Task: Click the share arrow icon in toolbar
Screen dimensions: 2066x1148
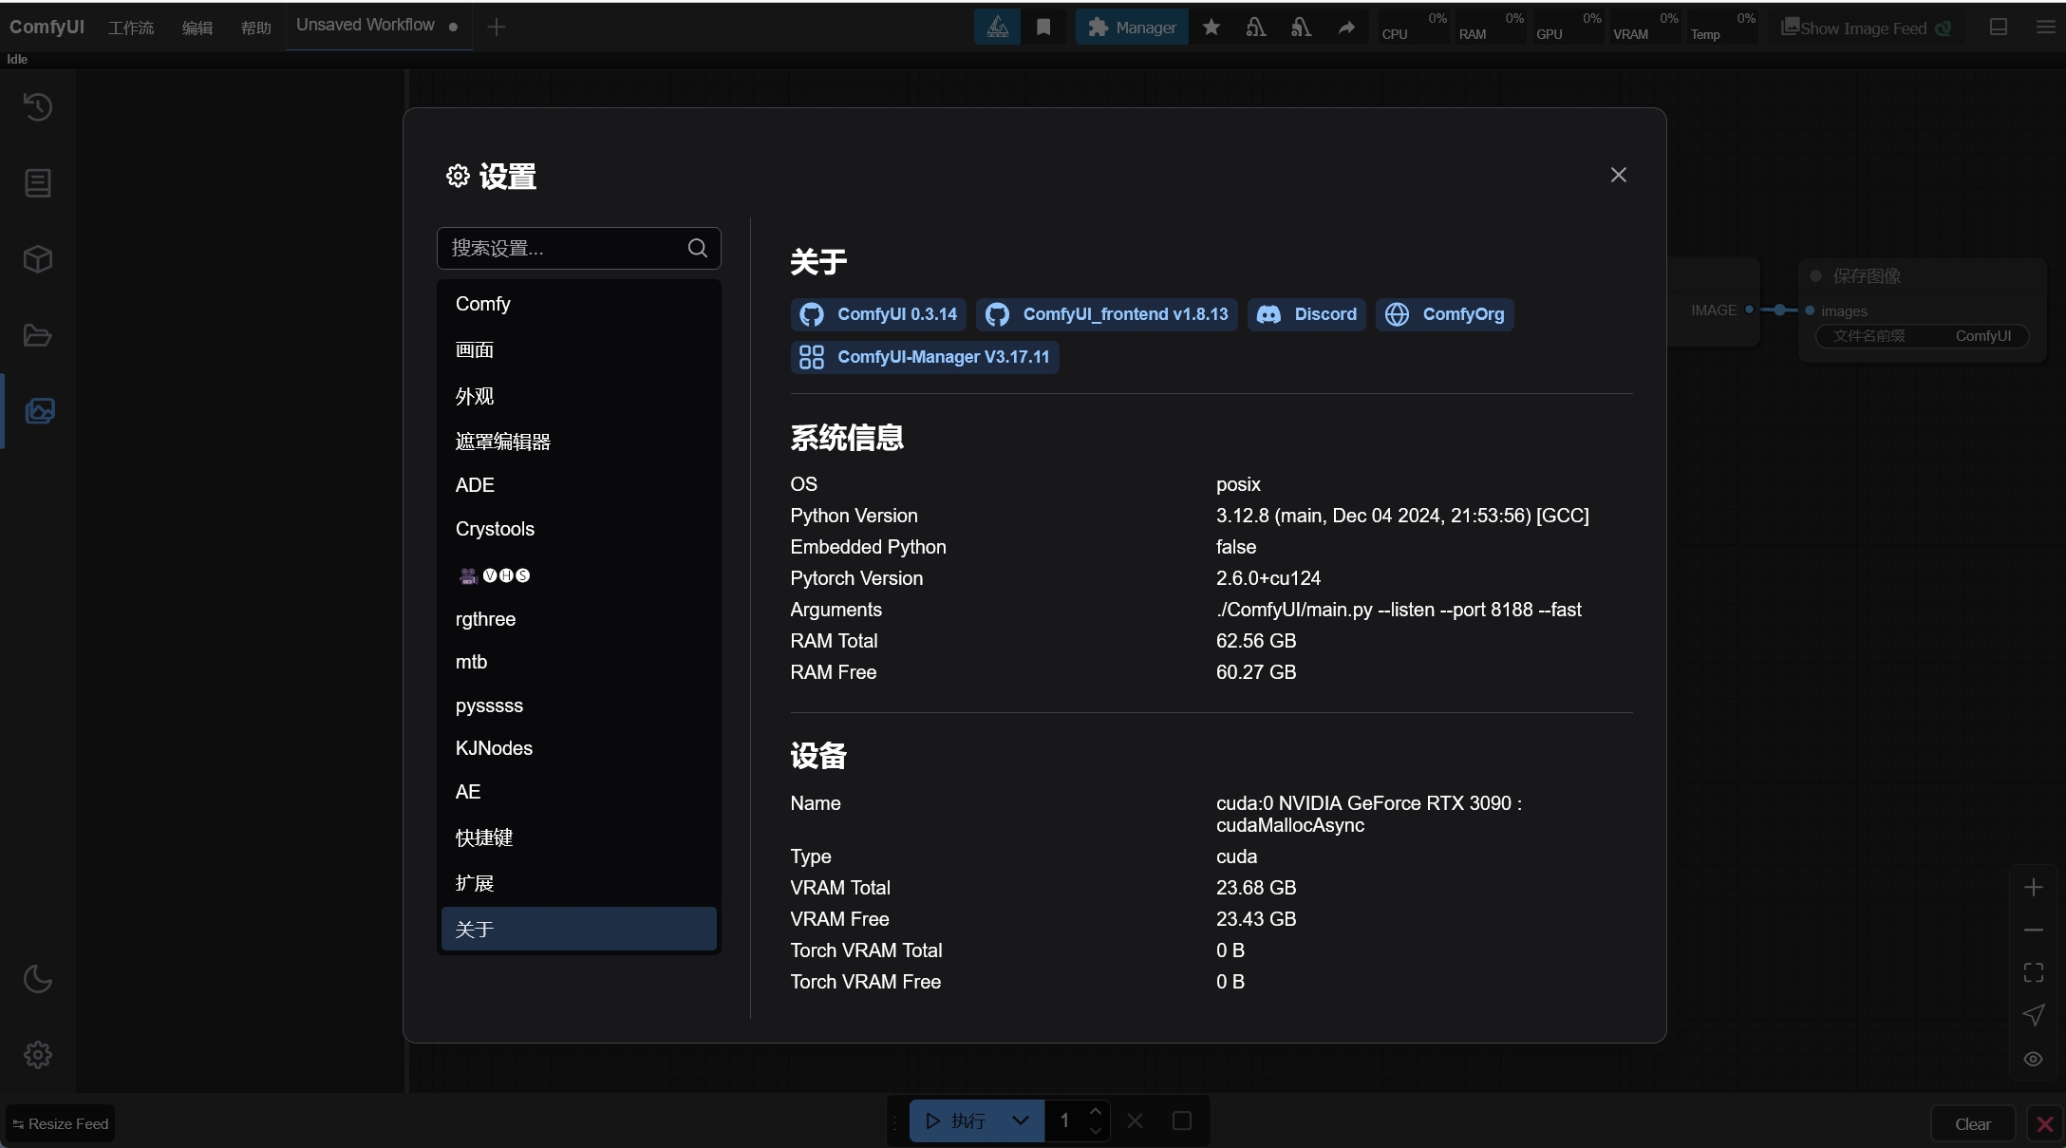Action: tap(1346, 27)
